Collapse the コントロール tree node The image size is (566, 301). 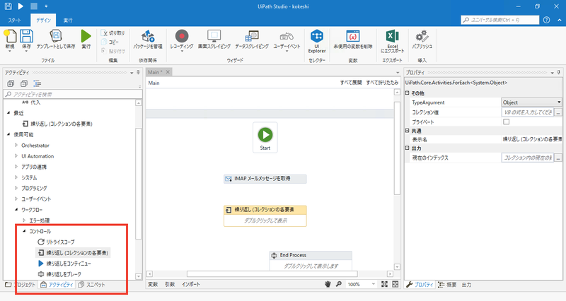tap(24, 231)
